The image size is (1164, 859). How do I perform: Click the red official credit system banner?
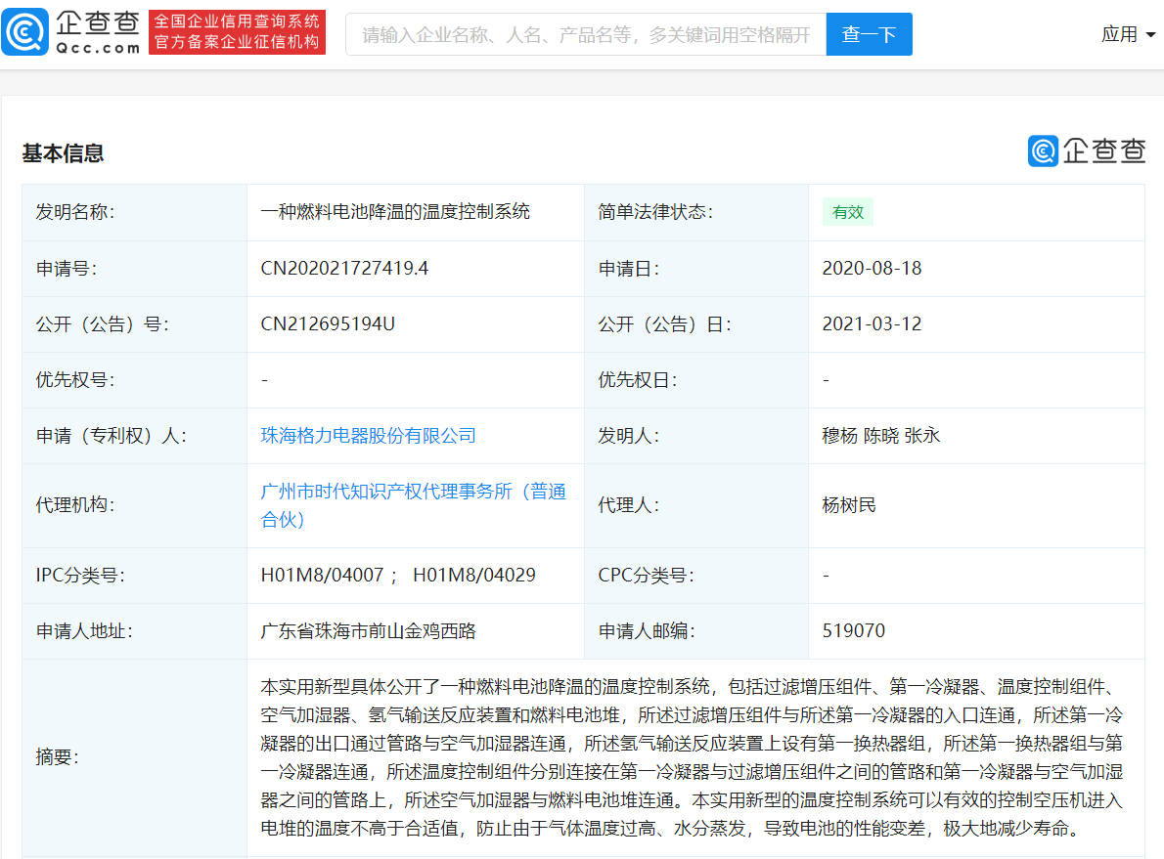237,33
